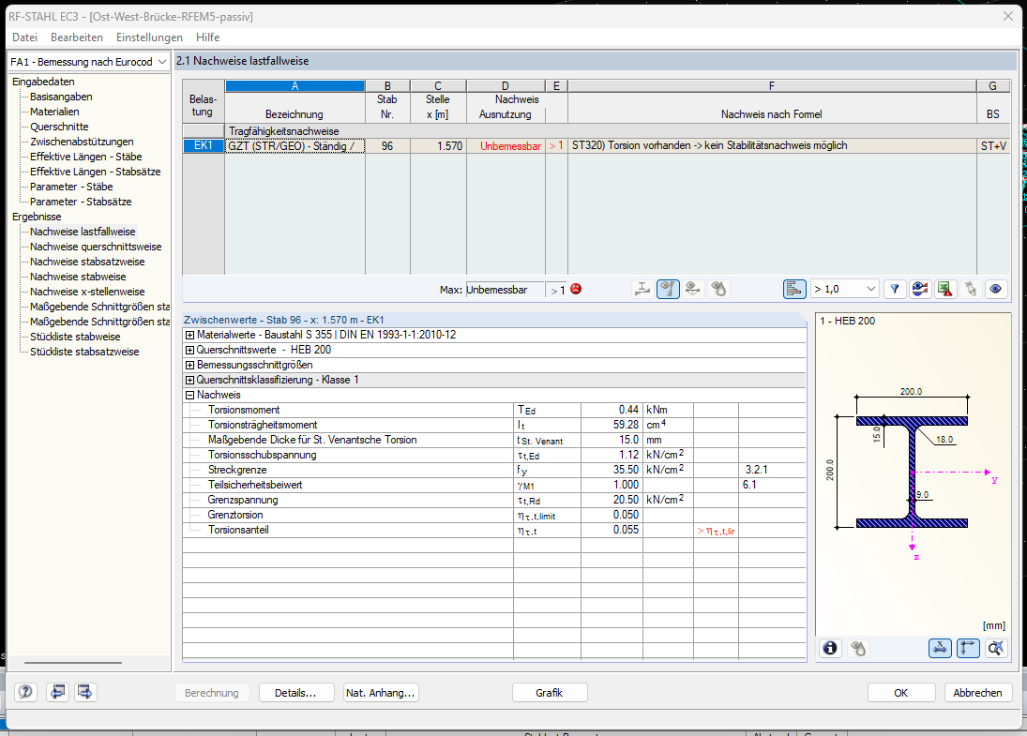The image size is (1027, 736).
Task: Click the Nat. Anhang... button
Action: 381,693
